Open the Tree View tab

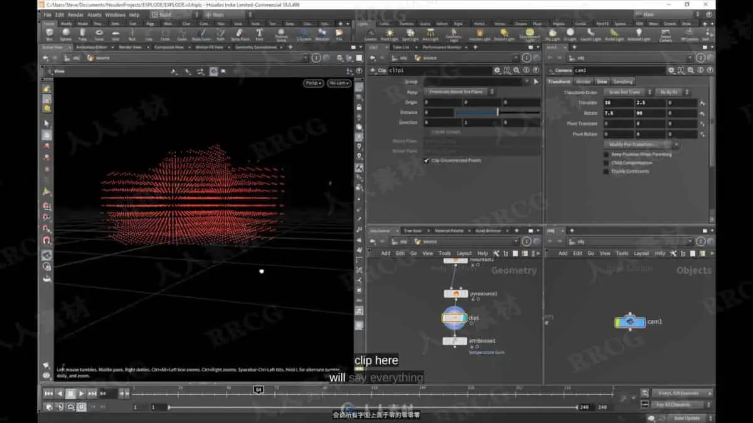pos(412,231)
